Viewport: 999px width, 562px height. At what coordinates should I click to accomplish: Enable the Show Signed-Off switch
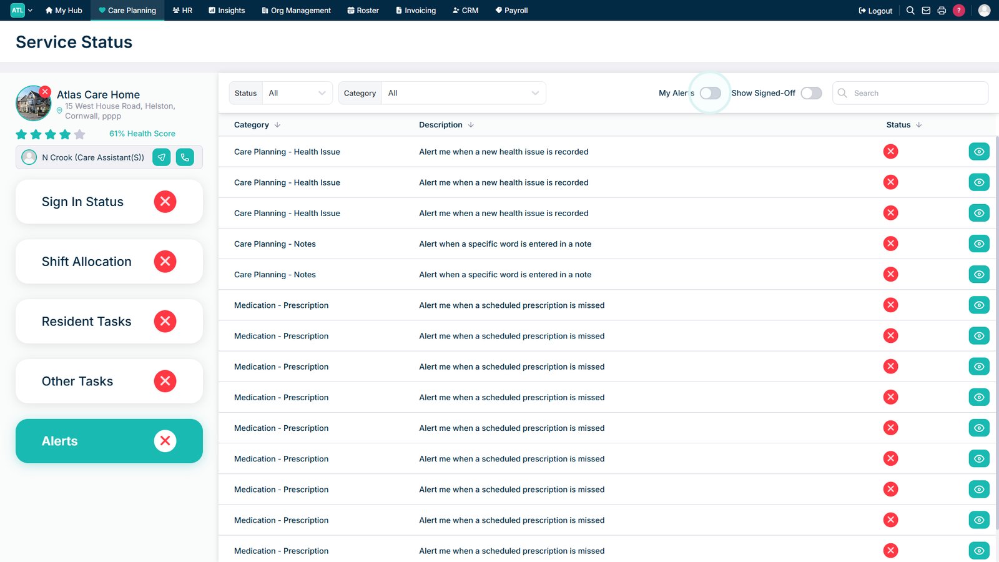pyautogui.click(x=811, y=93)
